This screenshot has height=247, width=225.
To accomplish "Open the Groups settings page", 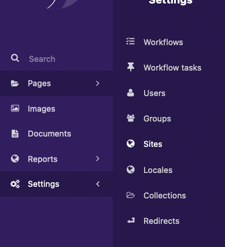I will tap(157, 119).
